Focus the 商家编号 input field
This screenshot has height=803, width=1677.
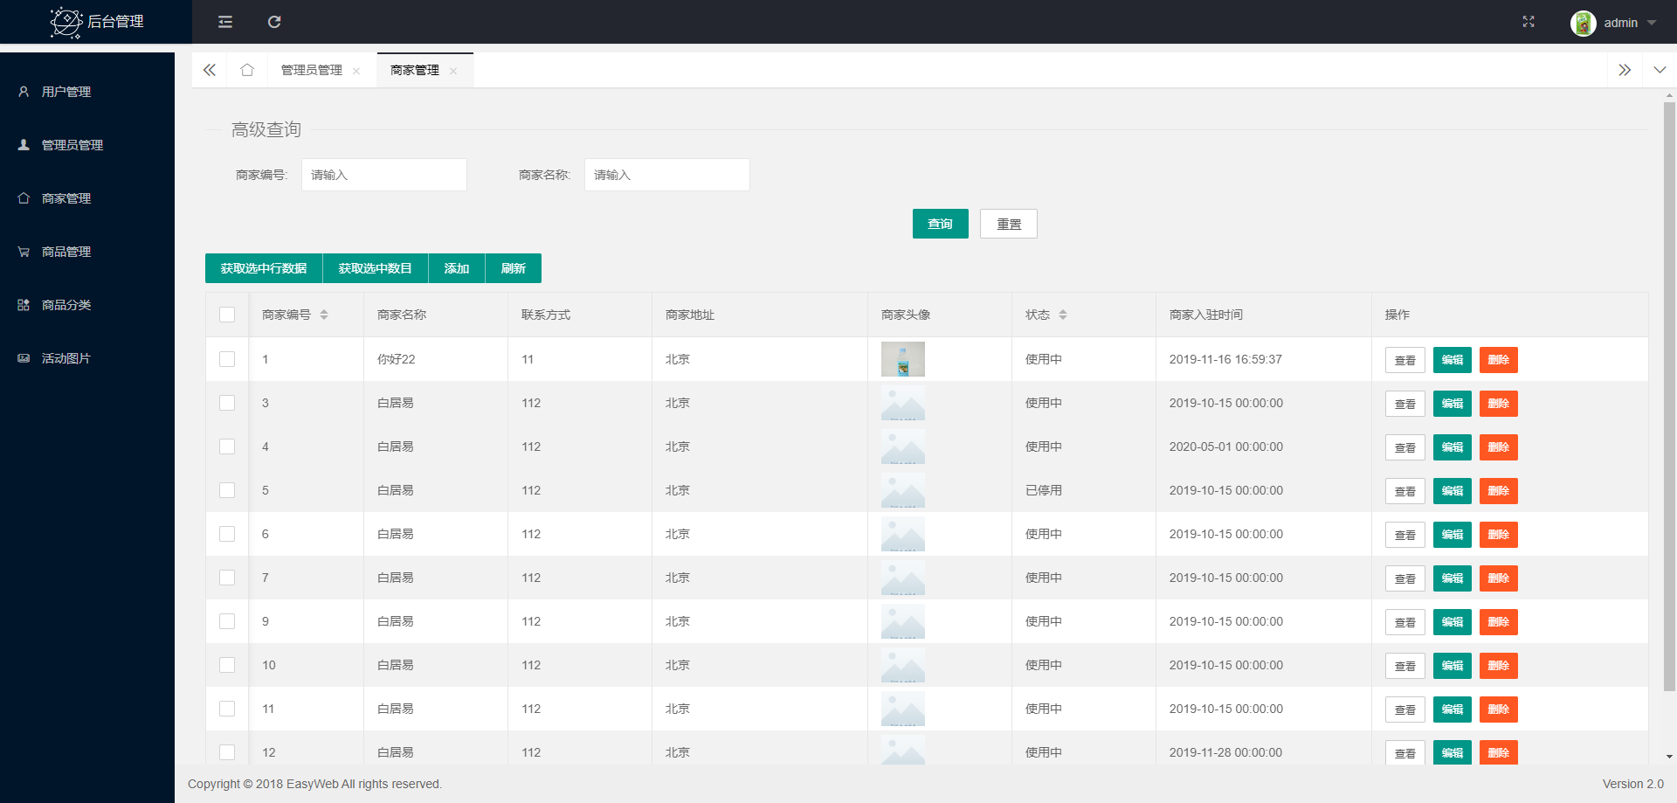[x=384, y=175]
